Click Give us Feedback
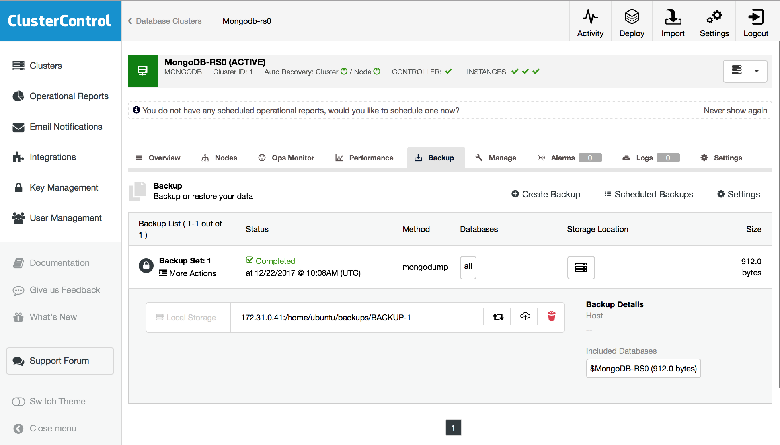The image size is (780, 445). tap(56, 290)
